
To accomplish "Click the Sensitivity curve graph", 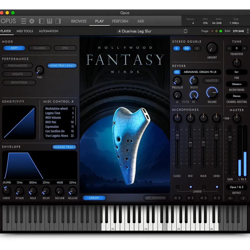I will [x=19, y=122].
